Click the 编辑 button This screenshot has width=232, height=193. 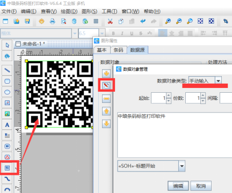point(178,186)
